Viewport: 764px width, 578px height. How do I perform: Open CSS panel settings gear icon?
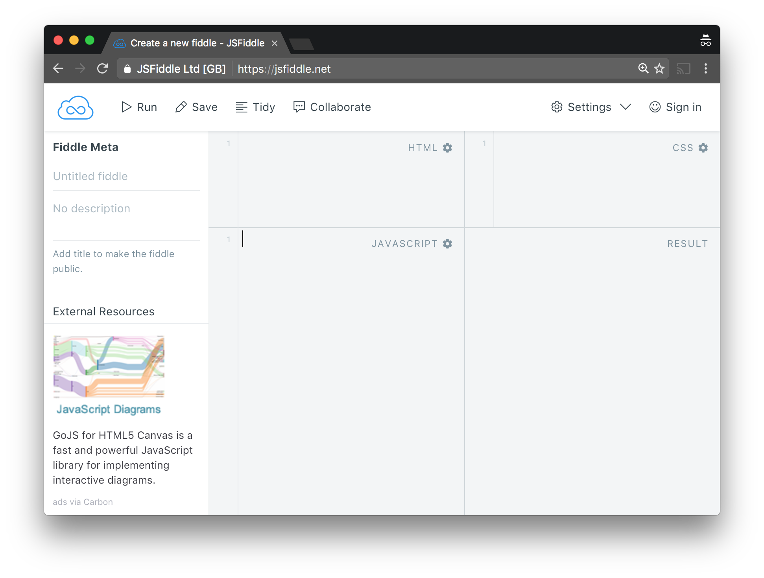click(703, 147)
